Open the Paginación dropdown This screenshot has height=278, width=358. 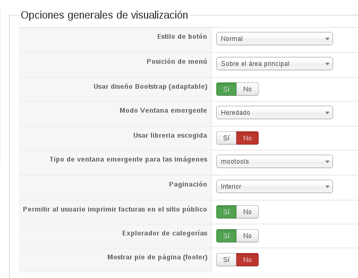pyautogui.click(x=274, y=187)
